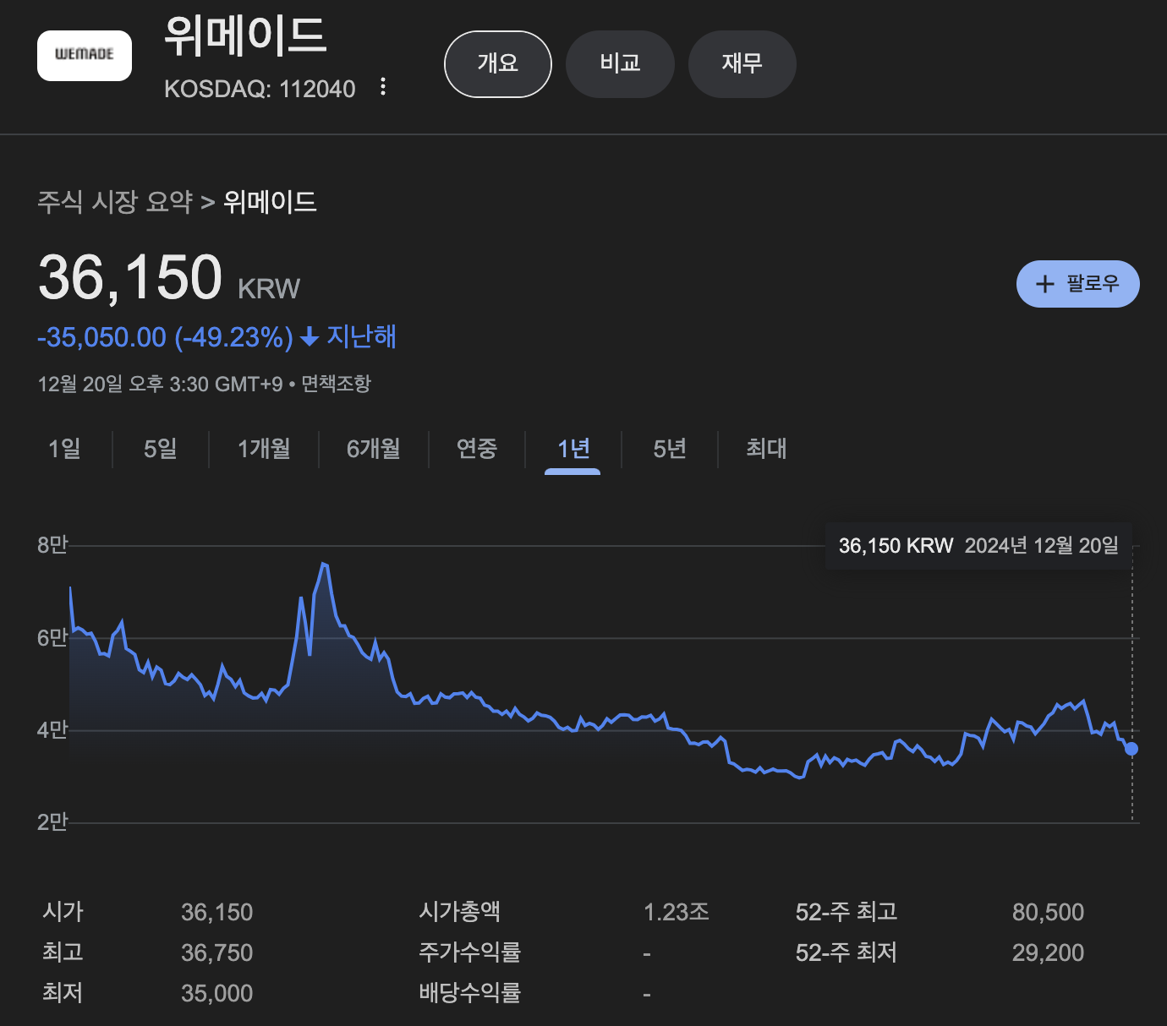The height and width of the screenshot is (1026, 1167).
Task: Click the blue end-point marker on chart
Action: click(x=1131, y=749)
